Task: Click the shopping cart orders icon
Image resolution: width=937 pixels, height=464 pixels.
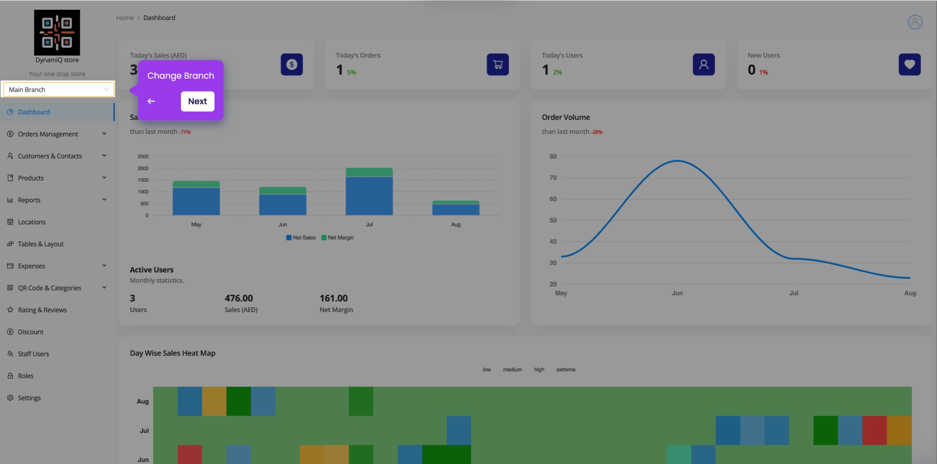Action: point(497,64)
